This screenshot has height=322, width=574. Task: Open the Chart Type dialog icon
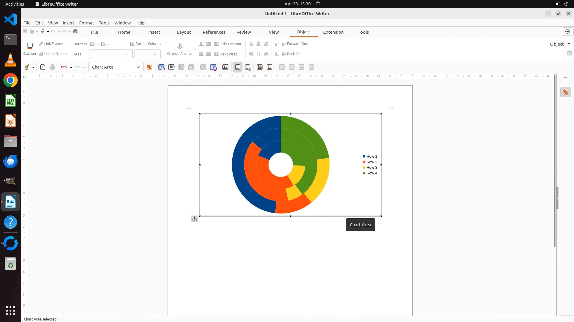[161, 67]
